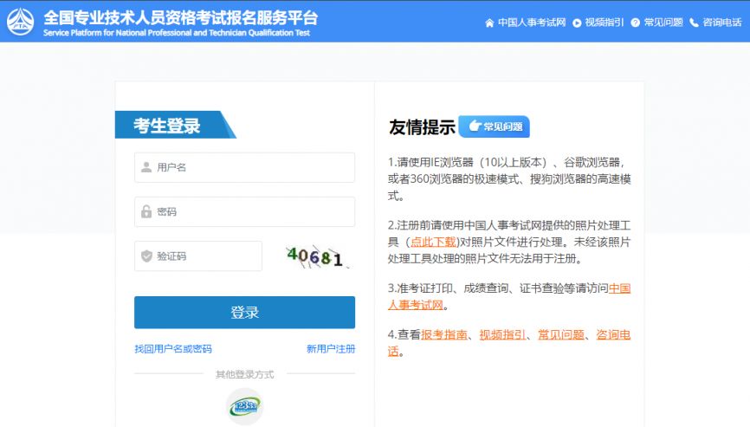
Task: Click the blue 登录 button
Action: [x=244, y=313]
